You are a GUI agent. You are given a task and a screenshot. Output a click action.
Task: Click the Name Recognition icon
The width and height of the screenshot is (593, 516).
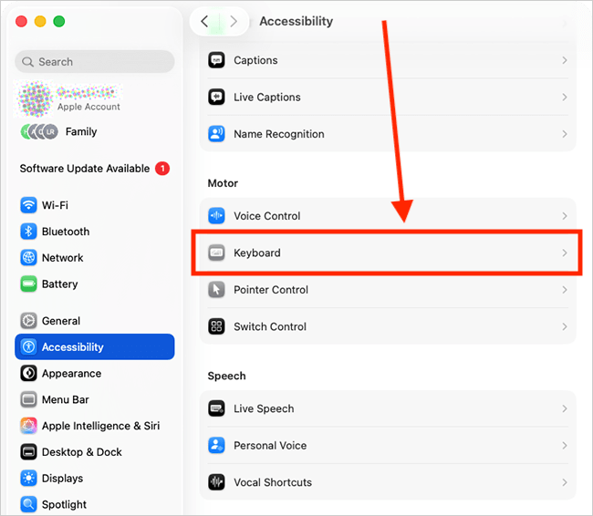click(216, 134)
